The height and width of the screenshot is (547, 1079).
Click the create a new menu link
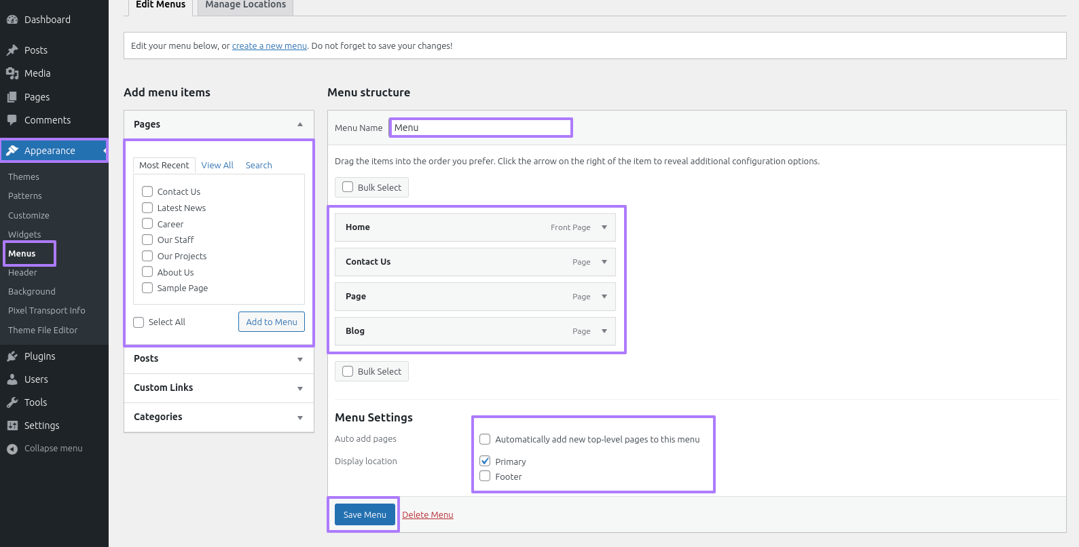coord(270,46)
